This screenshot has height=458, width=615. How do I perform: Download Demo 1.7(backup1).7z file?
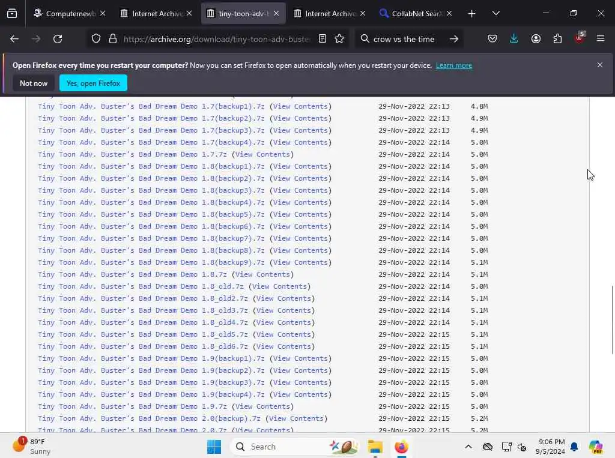[151, 106]
